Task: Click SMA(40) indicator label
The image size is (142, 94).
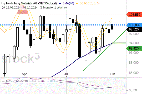Action: (68, 3)
